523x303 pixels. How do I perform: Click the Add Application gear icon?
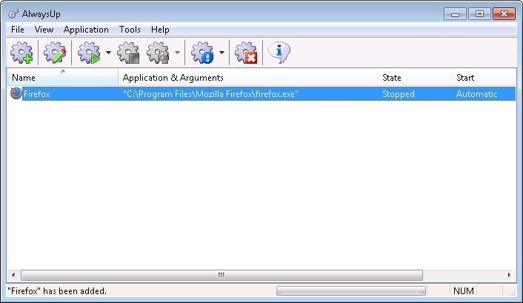coord(21,53)
